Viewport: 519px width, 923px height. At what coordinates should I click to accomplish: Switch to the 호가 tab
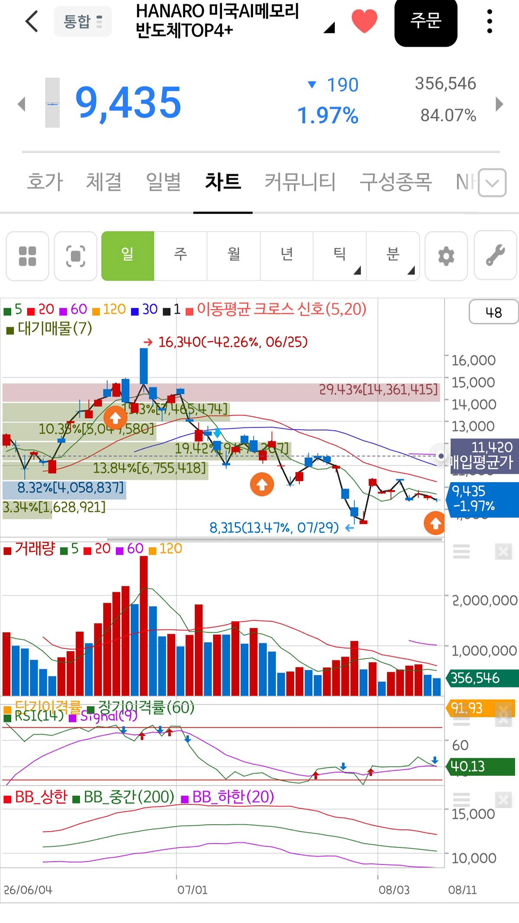(x=45, y=181)
